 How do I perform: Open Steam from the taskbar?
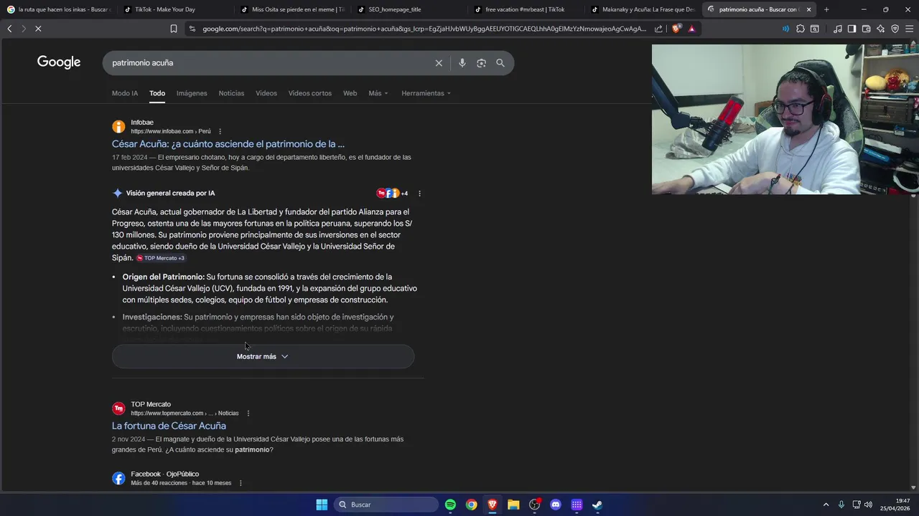coord(597,505)
